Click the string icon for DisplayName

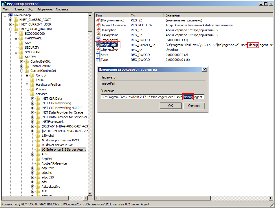click(x=98, y=35)
